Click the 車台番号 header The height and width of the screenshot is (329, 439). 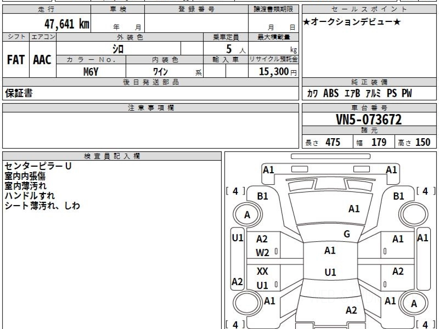pos(369,108)
